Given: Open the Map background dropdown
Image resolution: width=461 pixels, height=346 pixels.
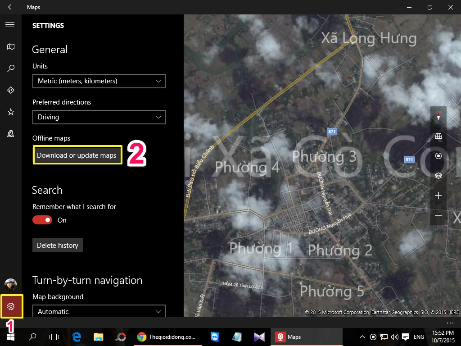Looking at the screenshot, I should coord(99,311).
